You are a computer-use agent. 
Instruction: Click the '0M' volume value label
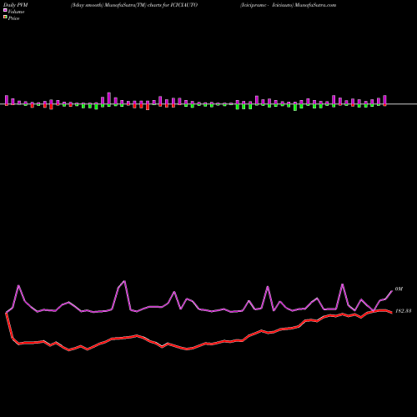coord(399,289)
